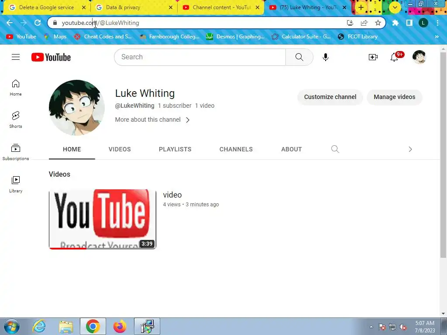This screenshot has height=335, width=447.
Task: Show hidden bookmarks with the double chevron
Action: coord(437,37)
